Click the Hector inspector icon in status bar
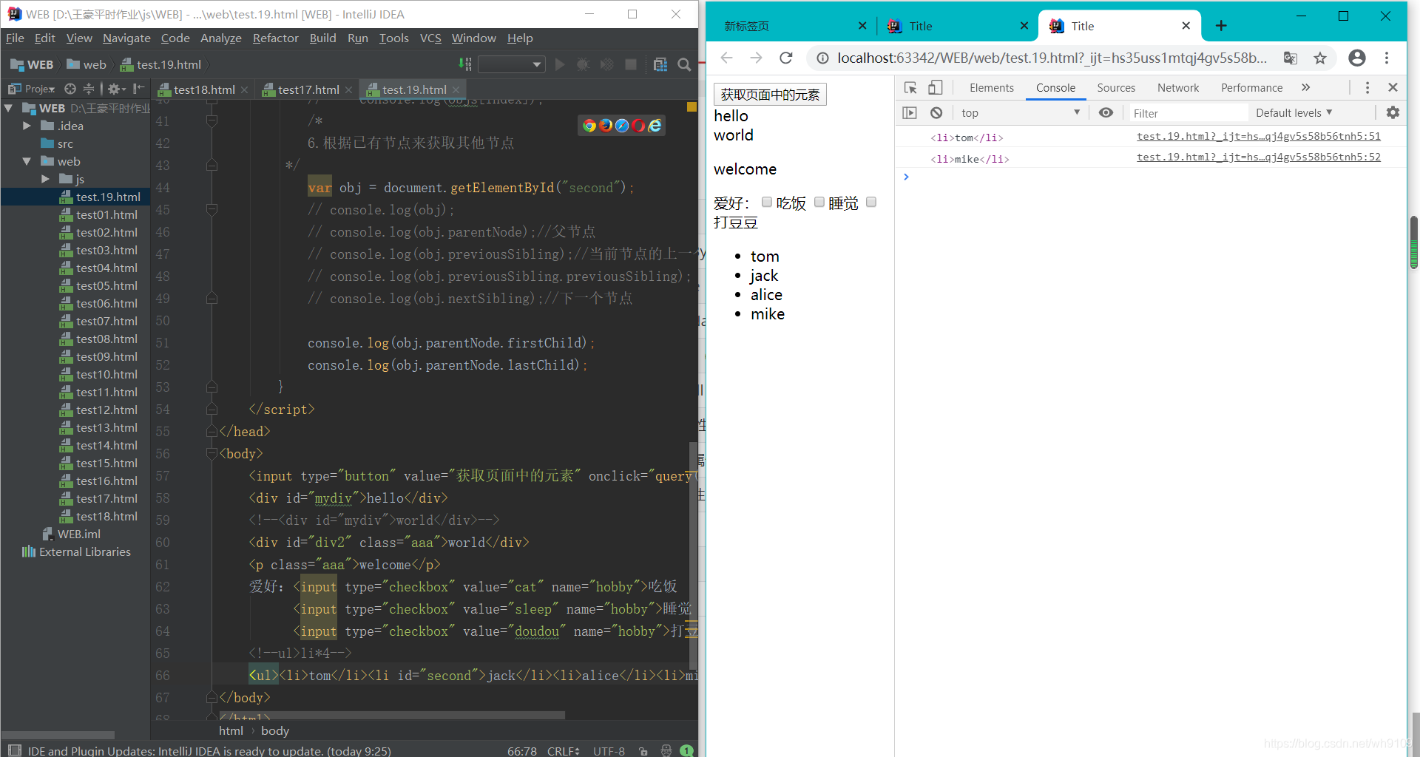This screenshot has width=1420, height=757. click(x=666, y=750)
